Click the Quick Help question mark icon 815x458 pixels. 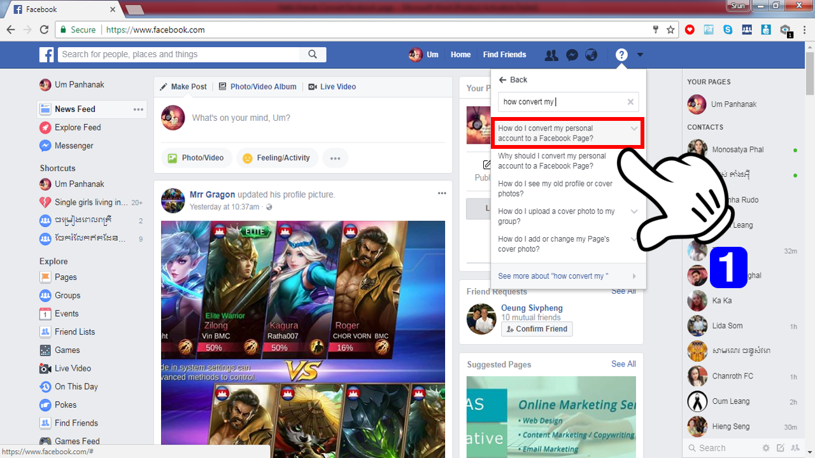[621, 55]
